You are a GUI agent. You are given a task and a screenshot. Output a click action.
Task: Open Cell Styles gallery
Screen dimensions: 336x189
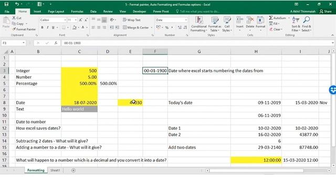[227, 24]
